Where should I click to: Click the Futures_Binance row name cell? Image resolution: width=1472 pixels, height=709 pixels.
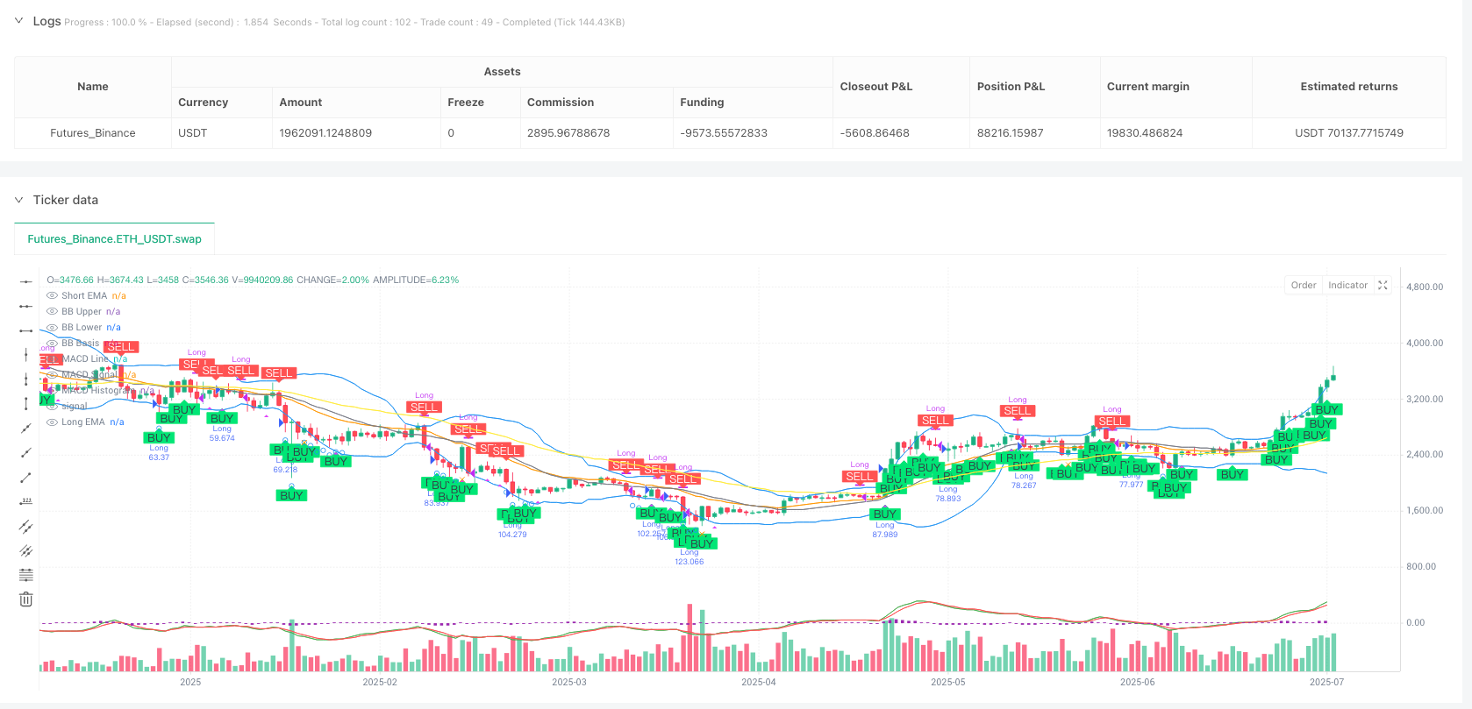93,133
